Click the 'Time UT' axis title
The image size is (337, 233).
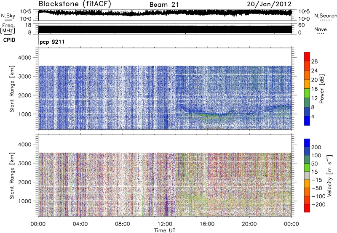click(x=165, y=230)
